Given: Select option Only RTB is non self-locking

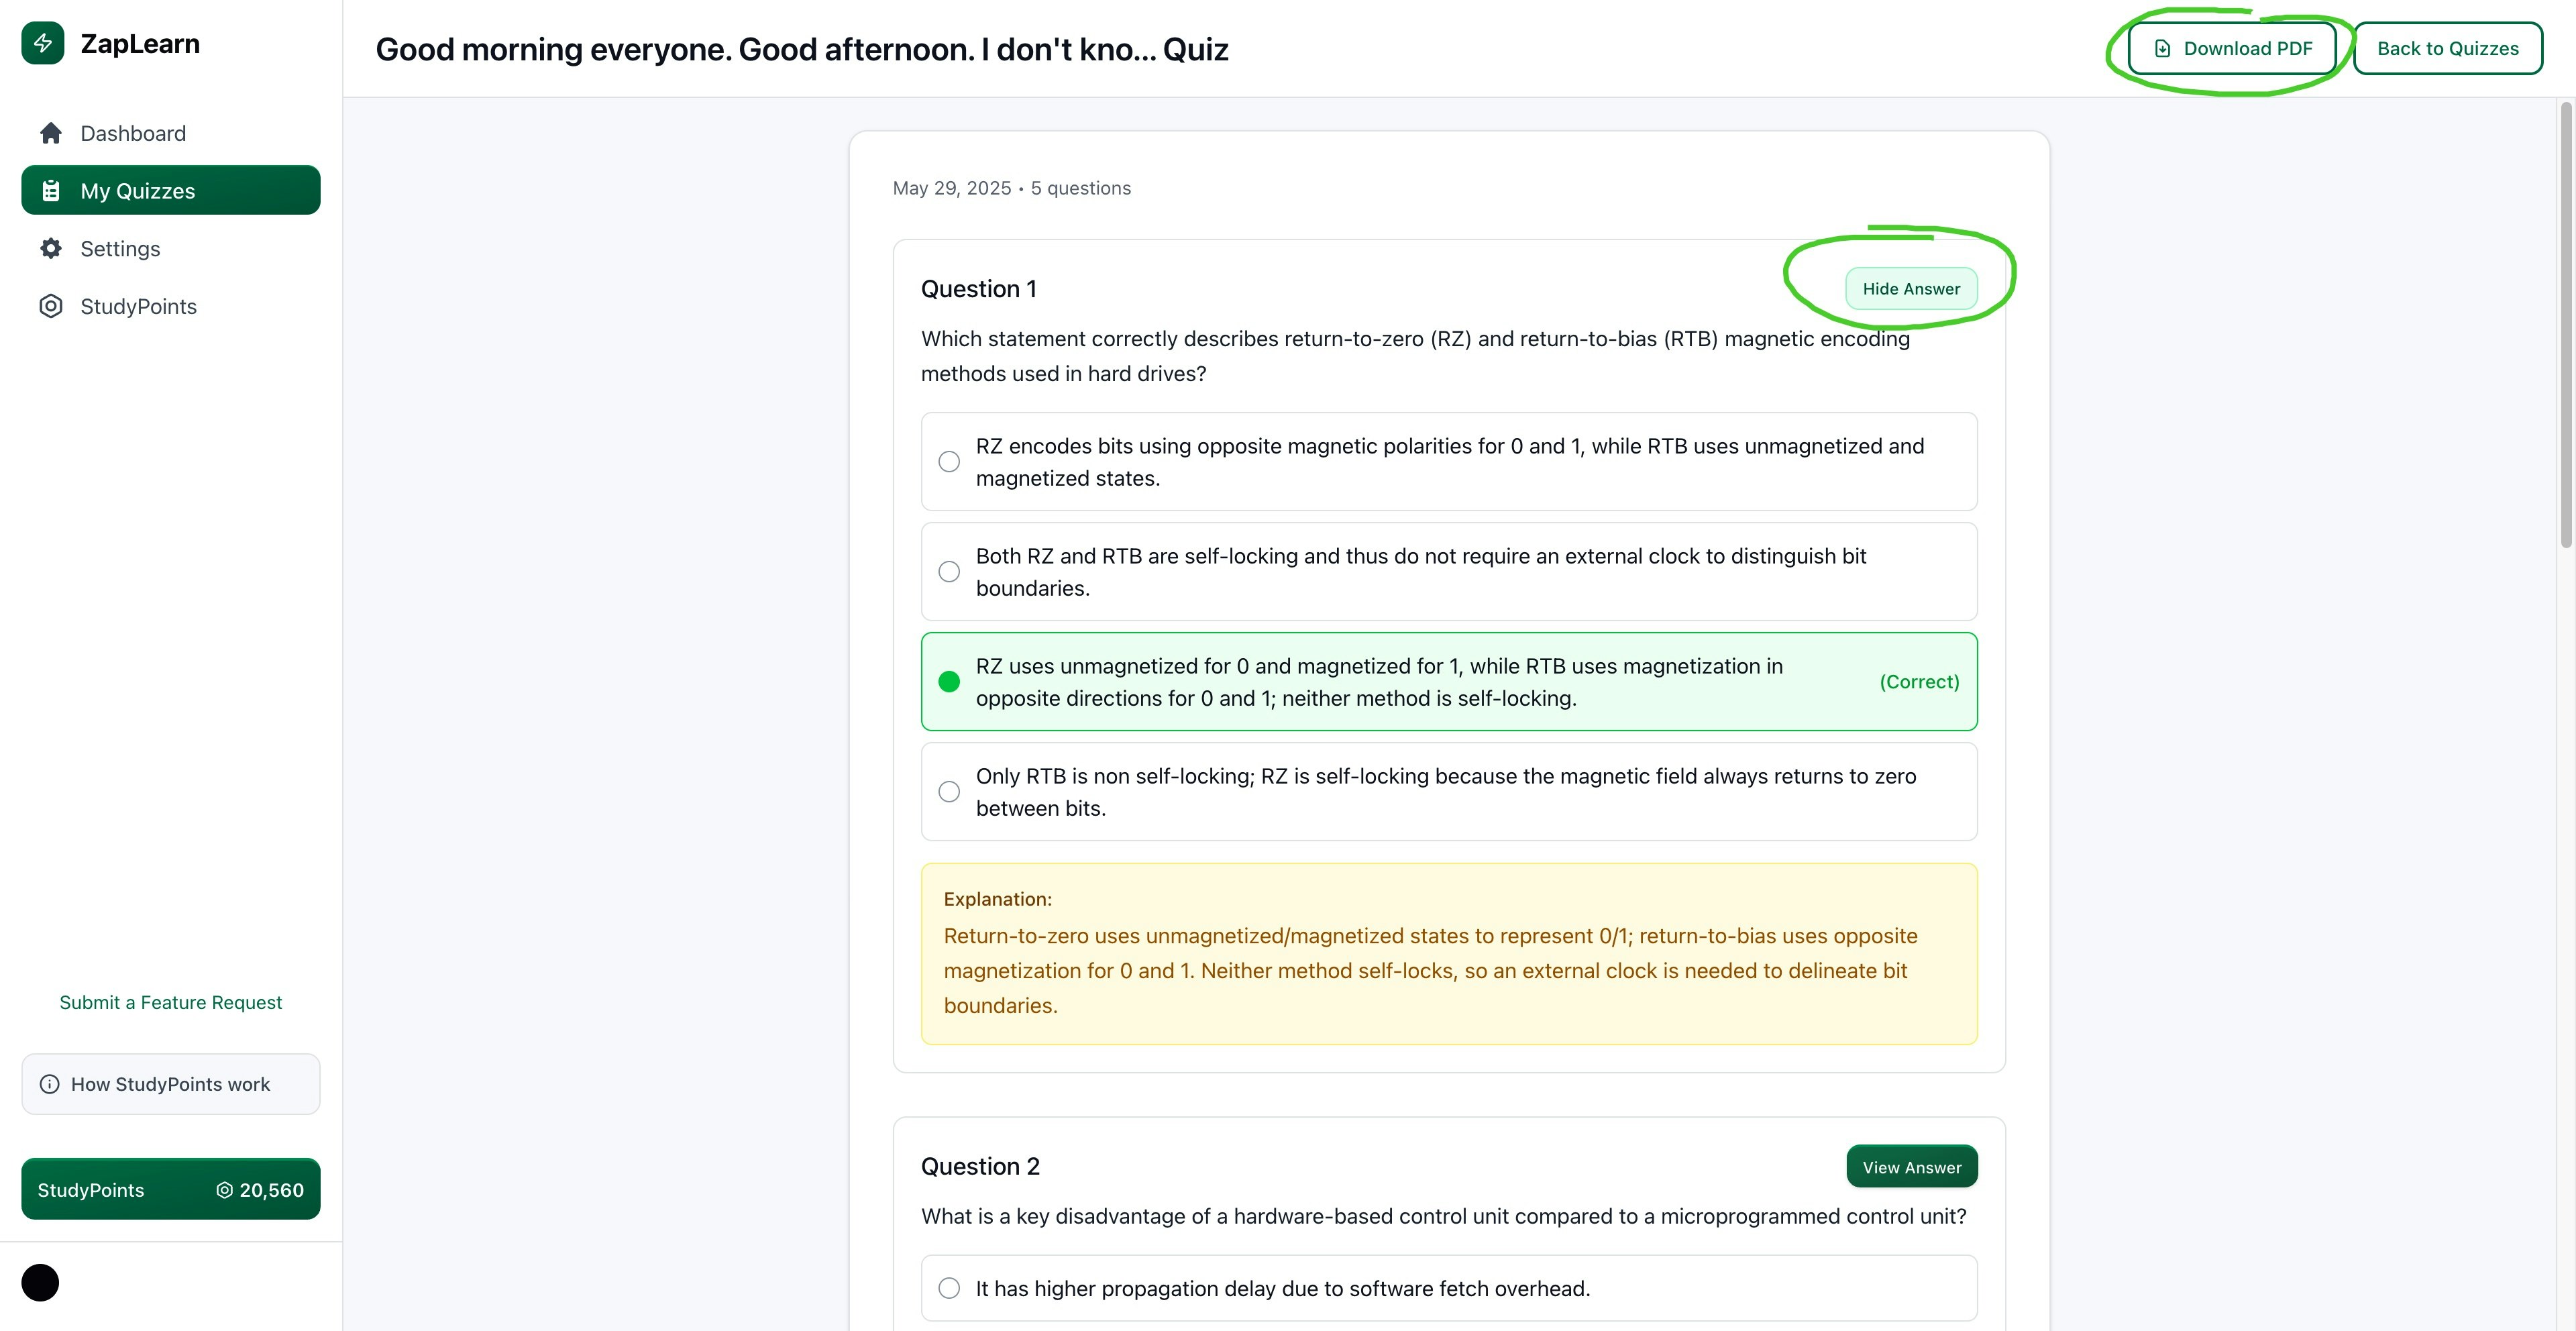Looking at the screenshot, I should click(x=1449, y=792).
